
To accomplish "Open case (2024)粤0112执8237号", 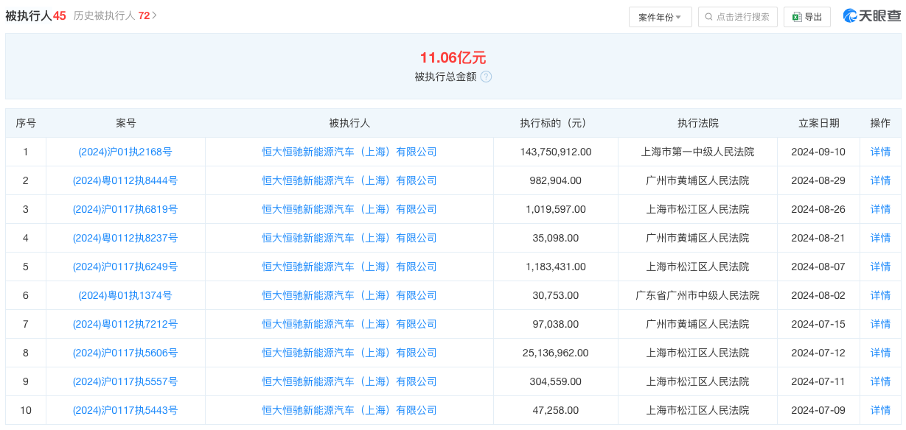I will click(x=125, y=238).
